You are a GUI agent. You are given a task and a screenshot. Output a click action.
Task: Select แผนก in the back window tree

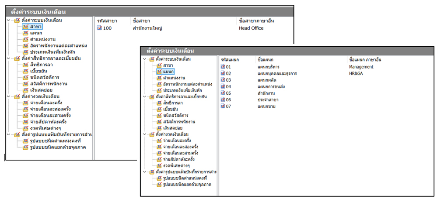[x=36, y=33]
